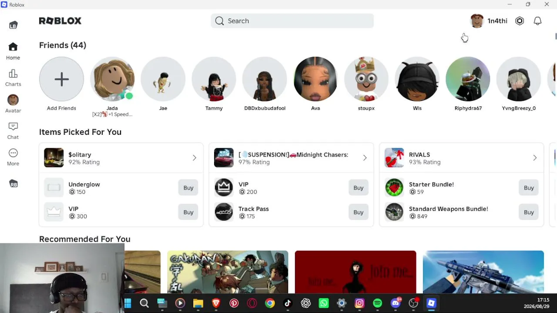Open friend Wls's avatar
This screenshot has height=313, width=557.
coord(417,79)
